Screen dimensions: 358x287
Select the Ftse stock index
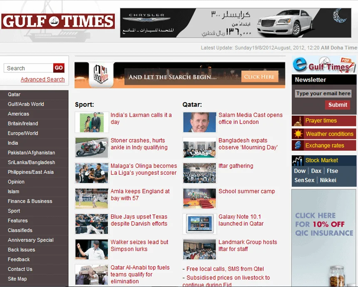pyautogui.click(x=332, y=171)
